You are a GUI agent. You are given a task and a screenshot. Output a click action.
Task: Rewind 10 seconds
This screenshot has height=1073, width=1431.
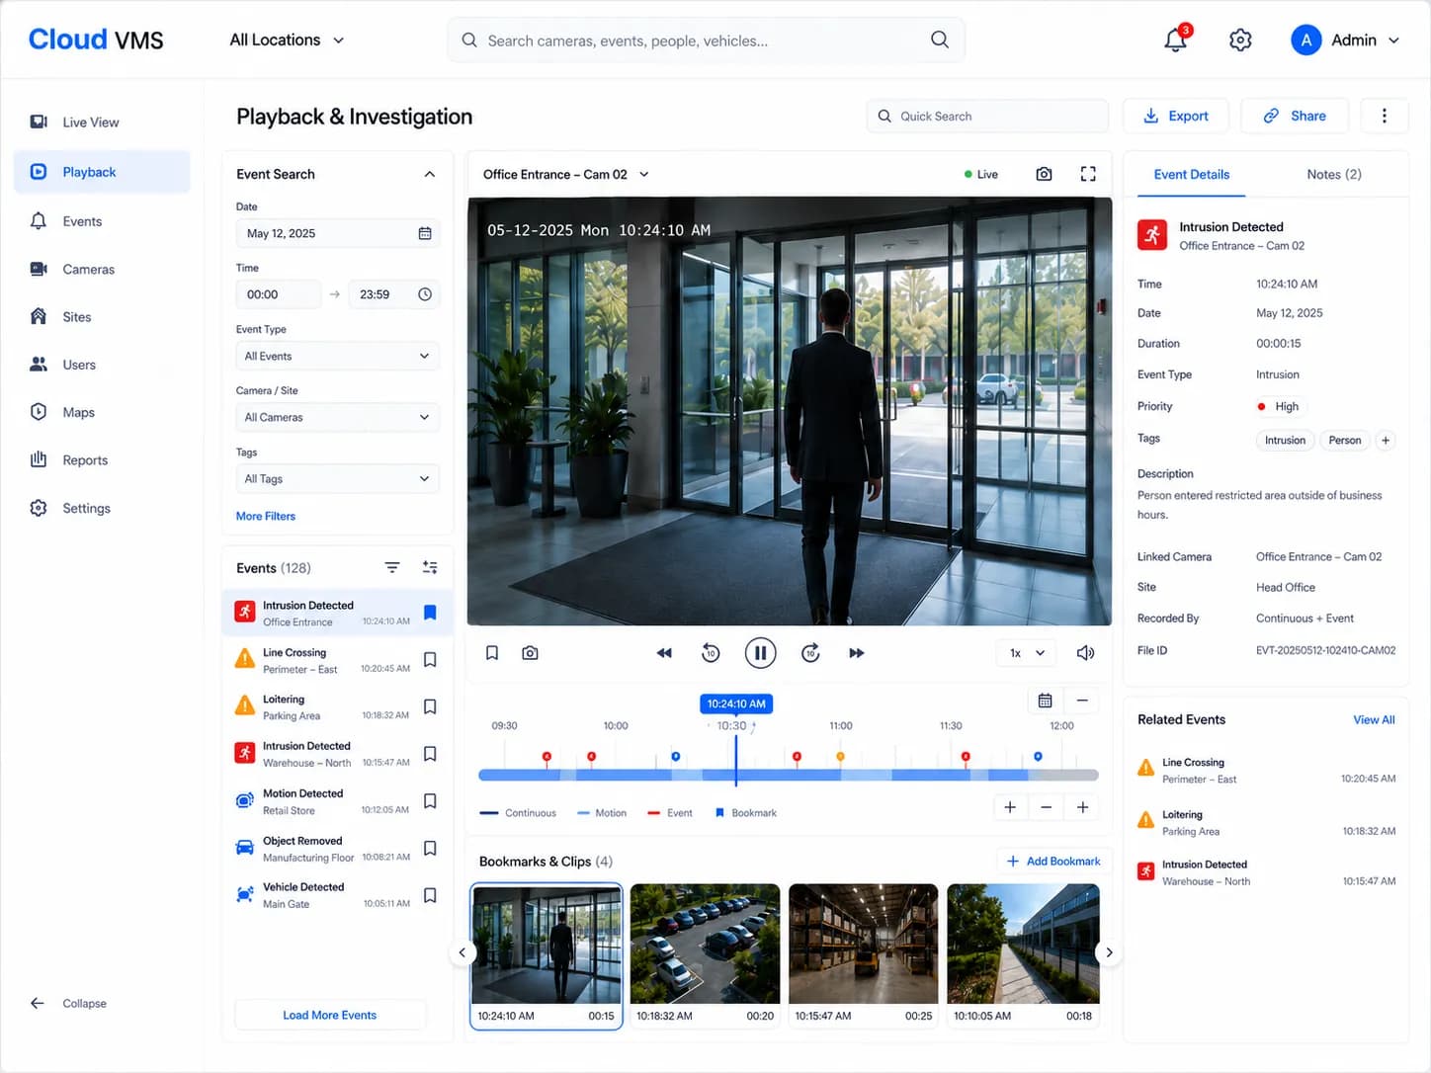point(711,653)
